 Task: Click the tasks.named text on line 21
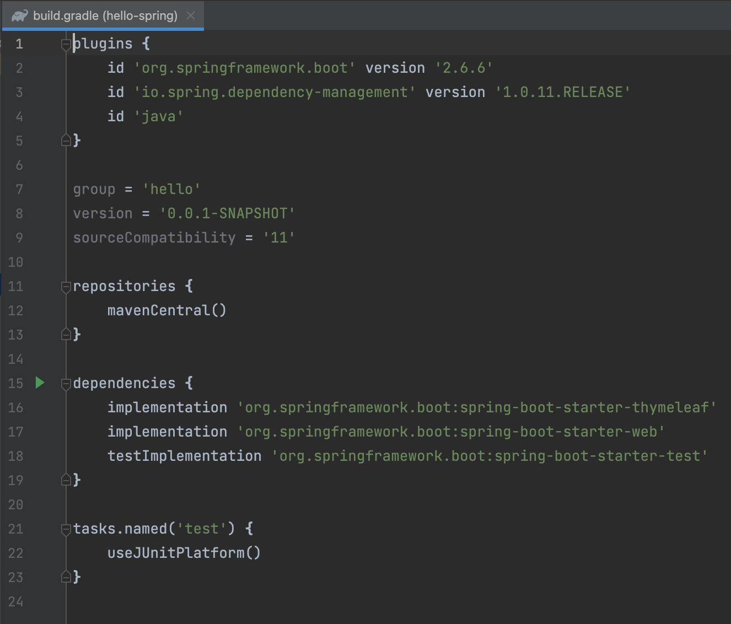coord(120,529)
